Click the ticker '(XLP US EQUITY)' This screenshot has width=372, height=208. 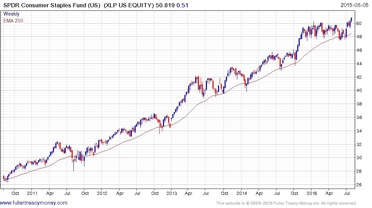[129, 5]
